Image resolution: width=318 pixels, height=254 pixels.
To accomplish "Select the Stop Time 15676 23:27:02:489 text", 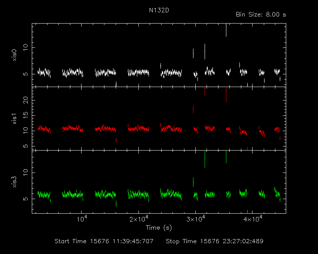I will [215, 241].
